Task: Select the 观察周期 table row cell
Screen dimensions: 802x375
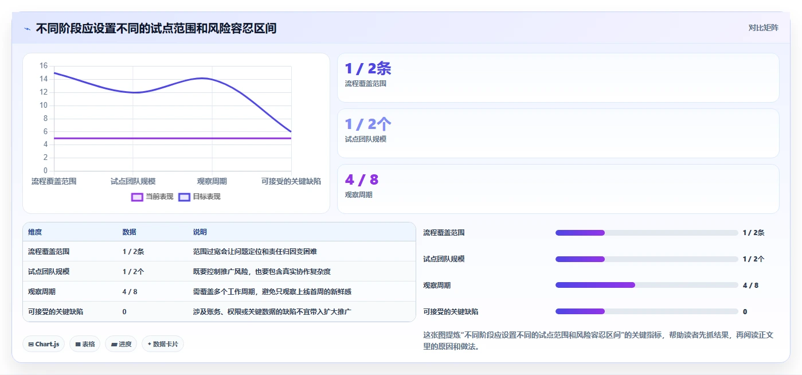Action: tap(42, 292)
